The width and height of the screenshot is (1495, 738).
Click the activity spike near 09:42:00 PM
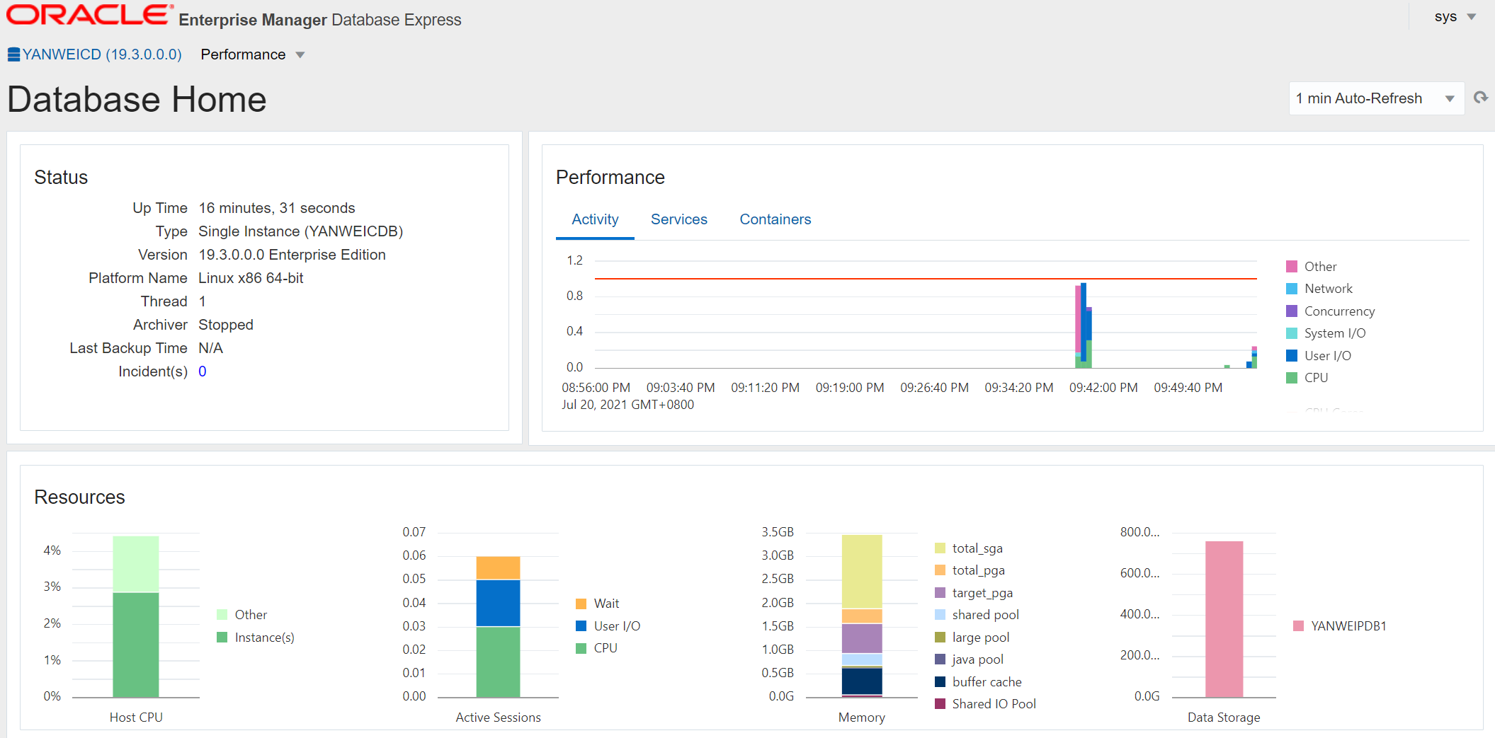pyautogui.click(x=1084, y=325)
